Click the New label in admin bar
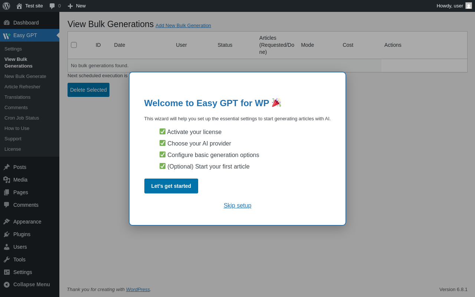The width and height of the screenshot is (475, 297). [81, 6]
